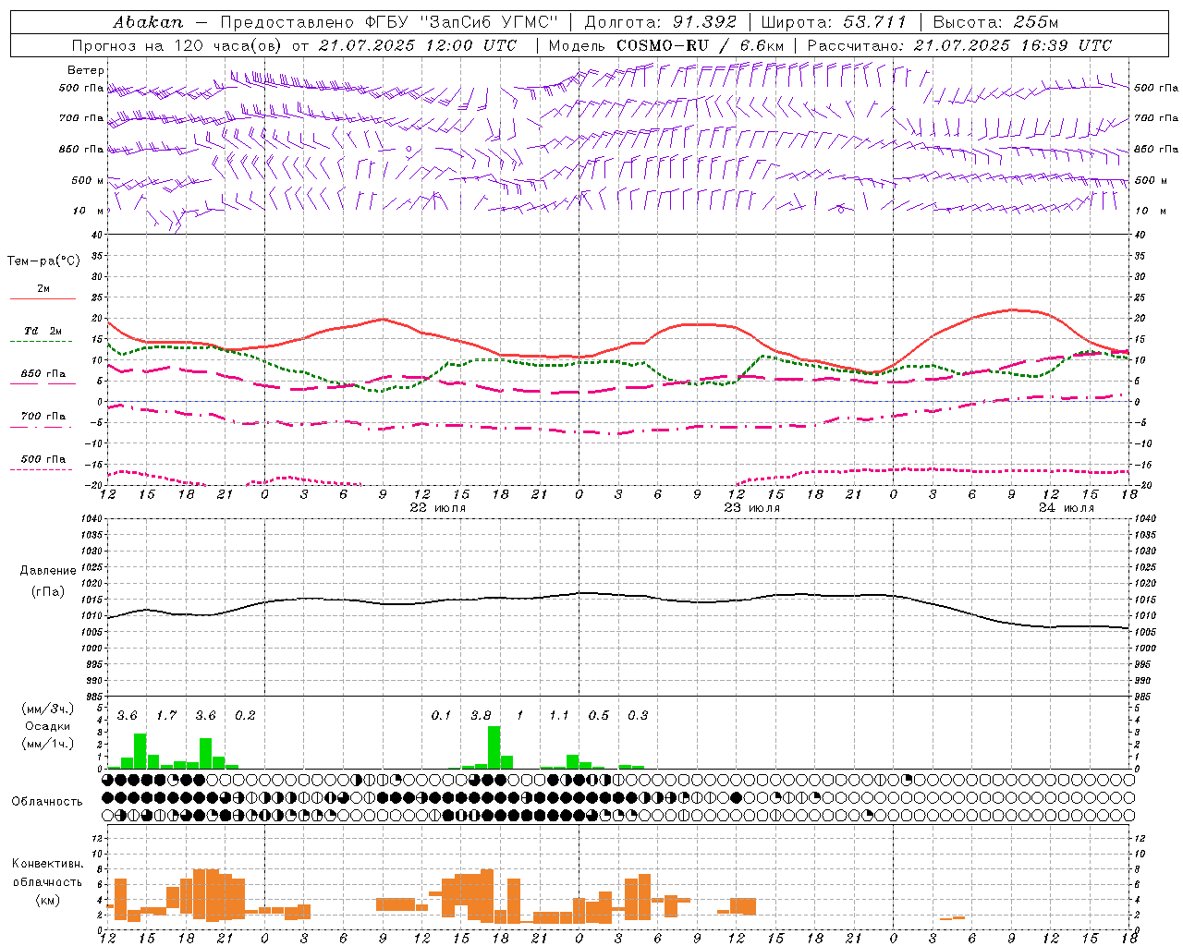Click the Тем-ра(°C) temperature panel label
The height and width of the screenshot is (946, 1183).
coord(43,261)
